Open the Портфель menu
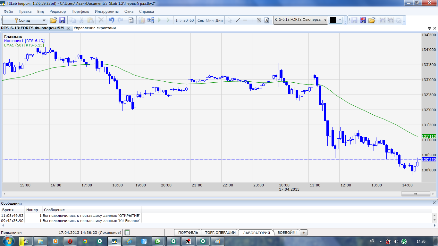The height and width of the screenshot is (246, 438). tap(80, 12)
